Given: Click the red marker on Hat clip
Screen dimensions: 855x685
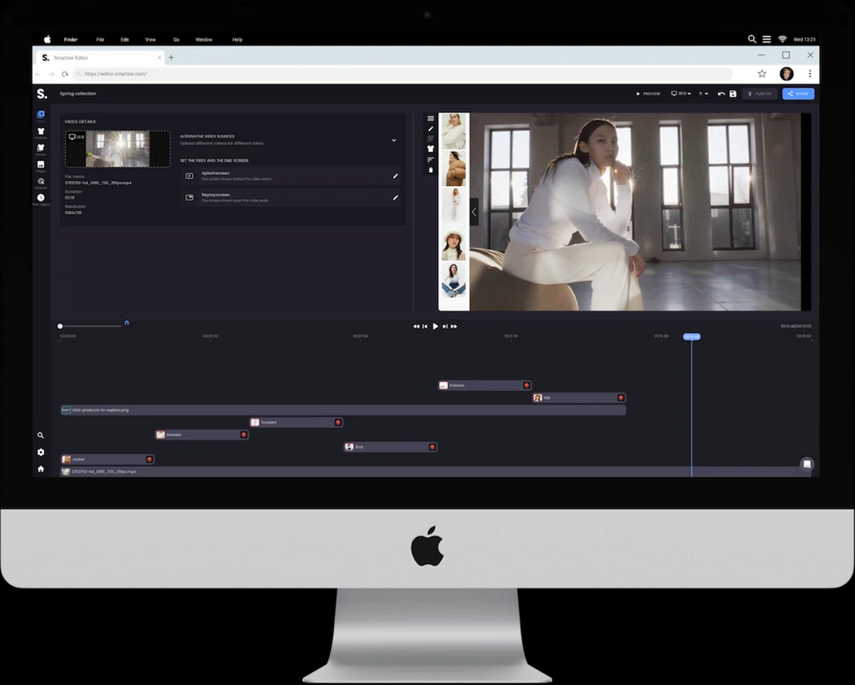Looking at the screenshot, I should pos(621,398).
